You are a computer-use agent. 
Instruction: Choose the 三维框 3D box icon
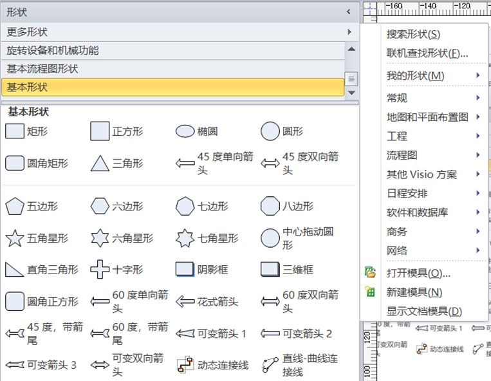pyautogui.click(x=270, y=270)
